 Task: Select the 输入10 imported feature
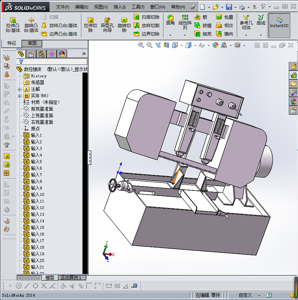click(x=34, y=195)
